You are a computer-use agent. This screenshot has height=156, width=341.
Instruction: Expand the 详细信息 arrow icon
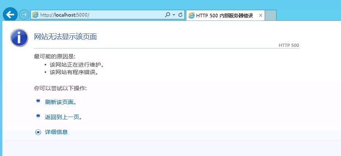[38, 132]
